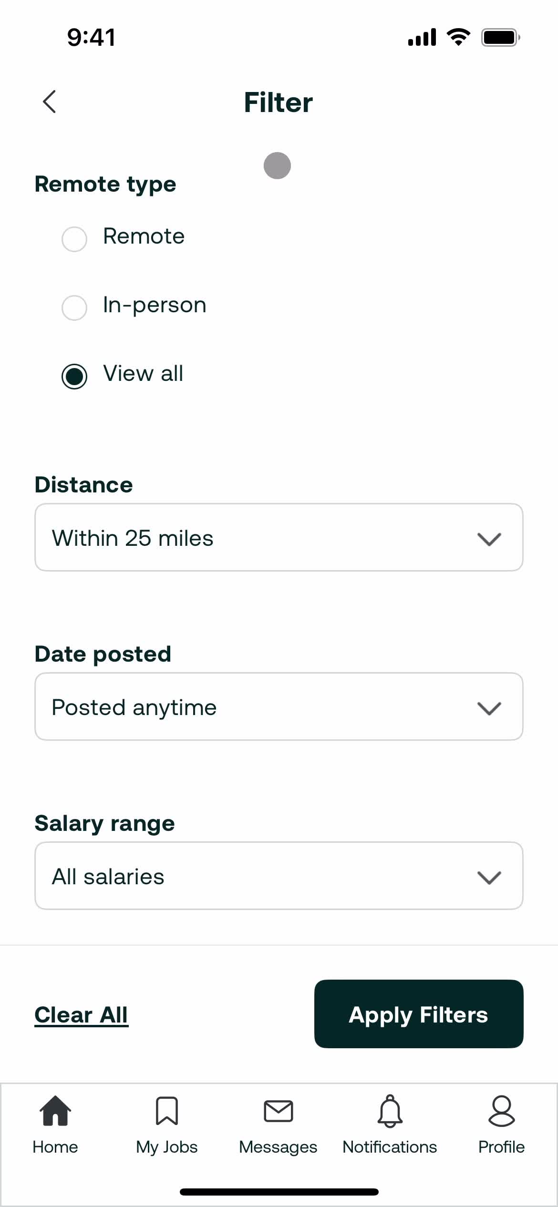
Task: Tap the Wi-Fi status icon
Action: pos(458,37)
